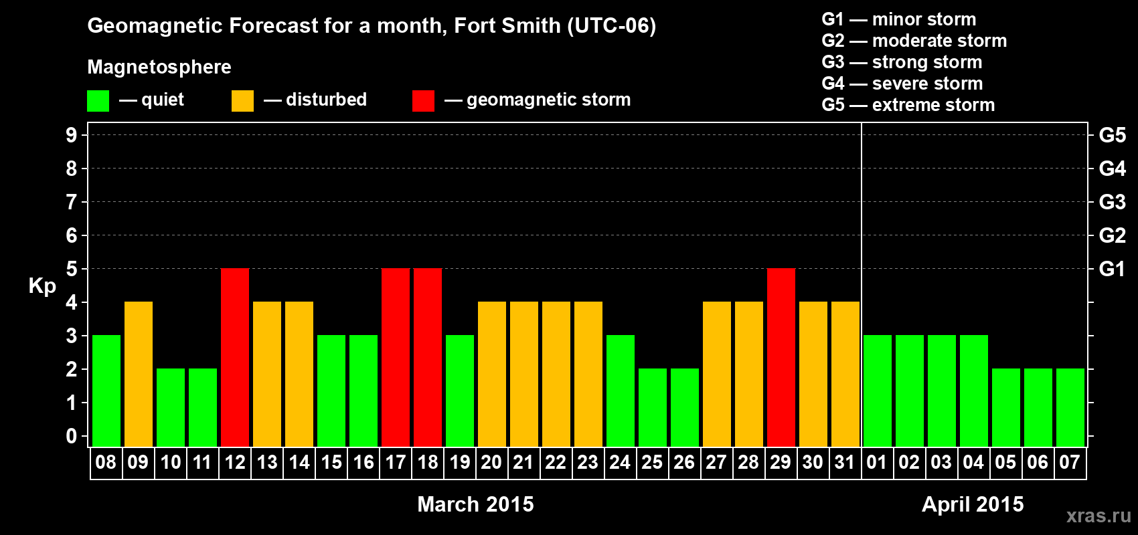Click the G3 label on right axis

coord(1112,202)
